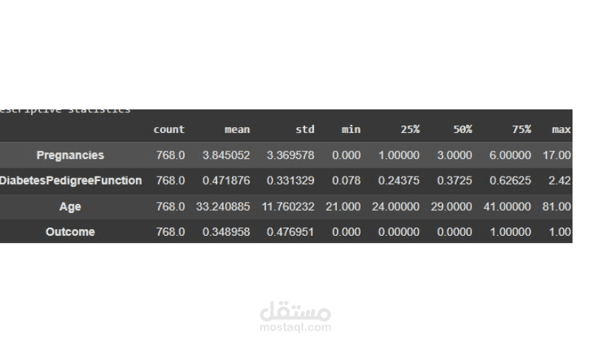Click Age std value 11.760232

[288, 206]
